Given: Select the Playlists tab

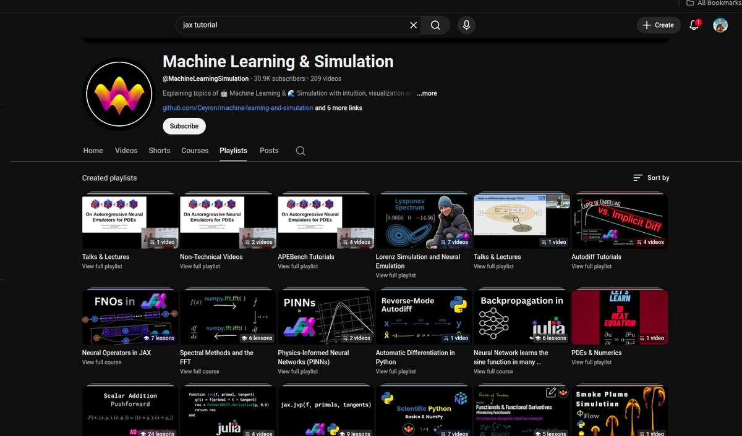Looking at the screenshot, I should [233, 151].
